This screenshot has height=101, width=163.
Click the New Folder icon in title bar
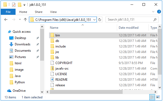tap(20, 5)
